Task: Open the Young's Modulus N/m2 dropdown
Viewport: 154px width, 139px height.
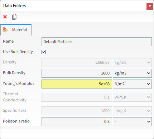Action: (132, 84)
